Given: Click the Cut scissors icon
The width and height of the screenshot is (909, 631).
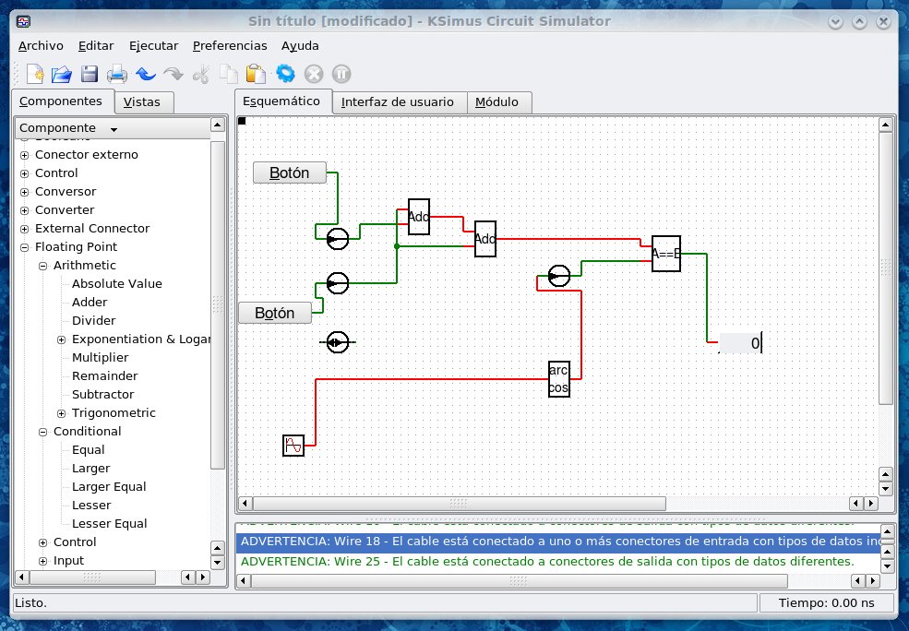Looking at the screenshot, I should point(201,74).
